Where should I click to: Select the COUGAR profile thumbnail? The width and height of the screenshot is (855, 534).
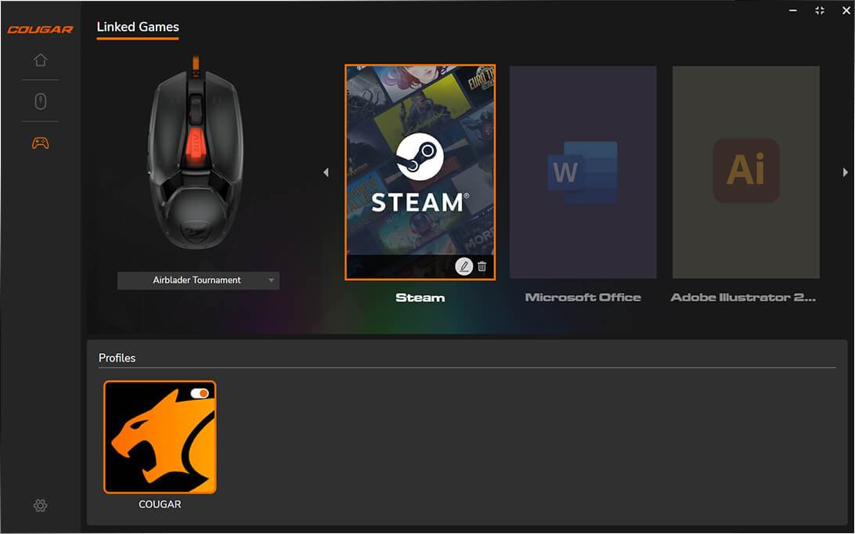pos(160,437)
